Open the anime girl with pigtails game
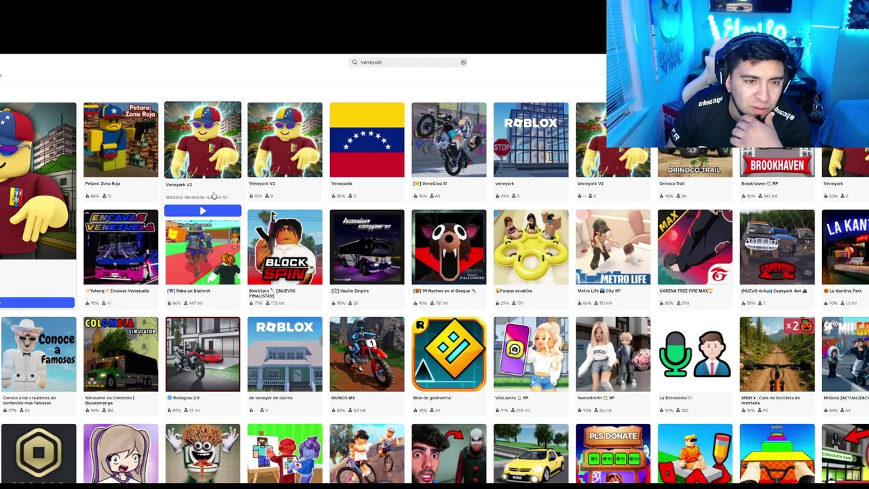The width and height of the screenshot is (869, 489). coord(121,454)
